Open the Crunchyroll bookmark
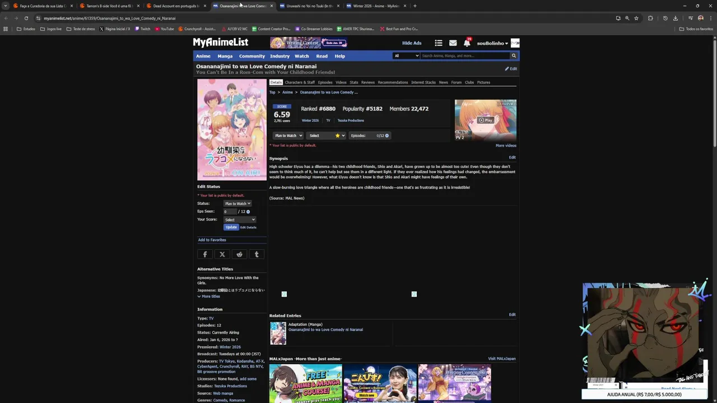The image size is (717, 403). coord(197,29)
